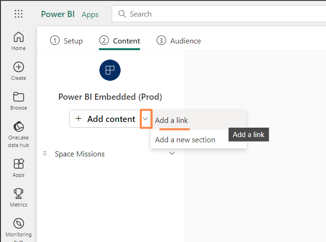
Task: Open Browse in the left navigation
Action: pos(18,101)
